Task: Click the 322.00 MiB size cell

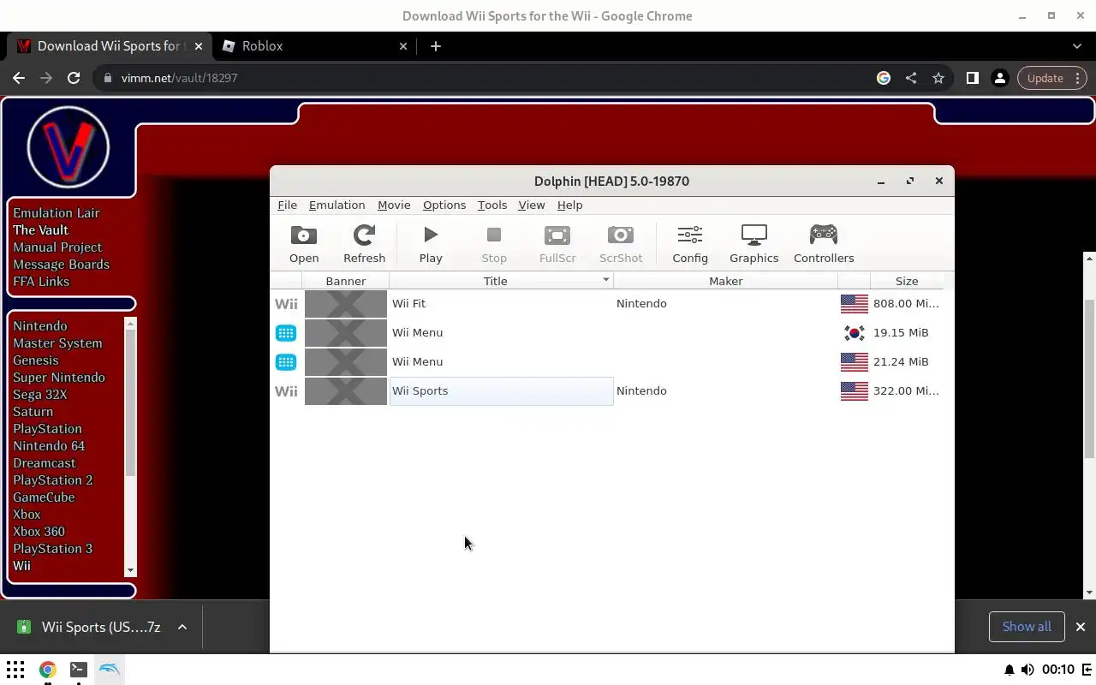Action: (906, 391)
